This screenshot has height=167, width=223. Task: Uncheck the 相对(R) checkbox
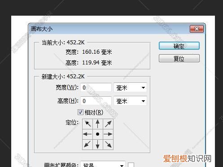80,112
